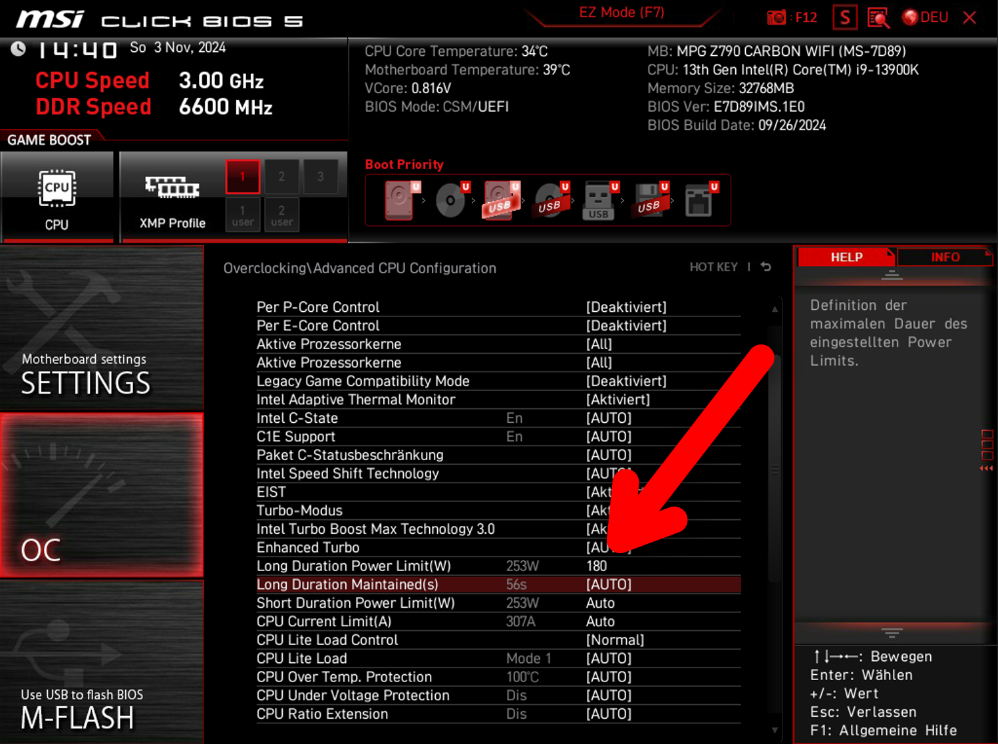The width and height of the screenshot is (998, 744).
Task: Select the network boot device icon
Action: click(x=701, y=200)
